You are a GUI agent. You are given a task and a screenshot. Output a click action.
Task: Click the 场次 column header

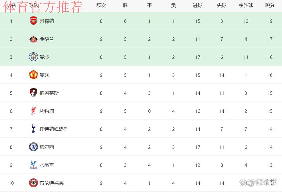[x=101, y=5]
